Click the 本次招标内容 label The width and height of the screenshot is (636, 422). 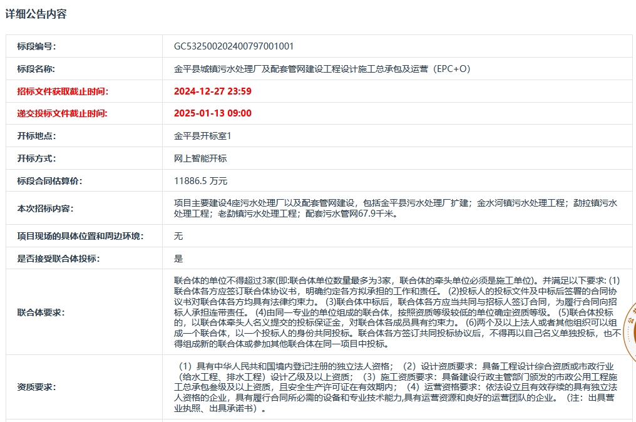[46, 208]
